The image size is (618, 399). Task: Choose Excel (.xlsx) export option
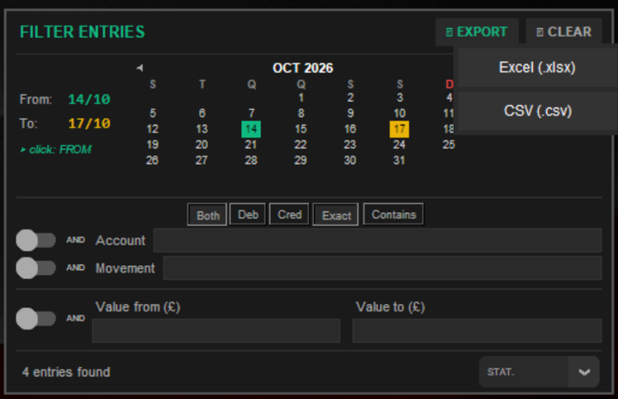[x=537, y=68]
